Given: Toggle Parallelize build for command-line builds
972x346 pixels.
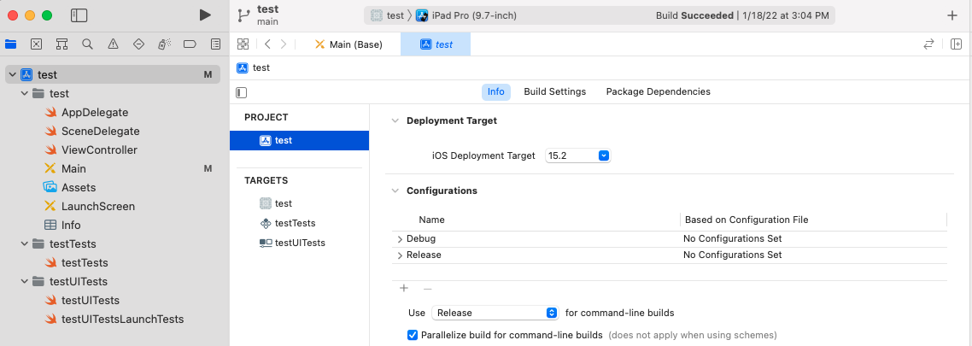Looking at the screenshot, I should pyautogui.click(x=413, y=335).
